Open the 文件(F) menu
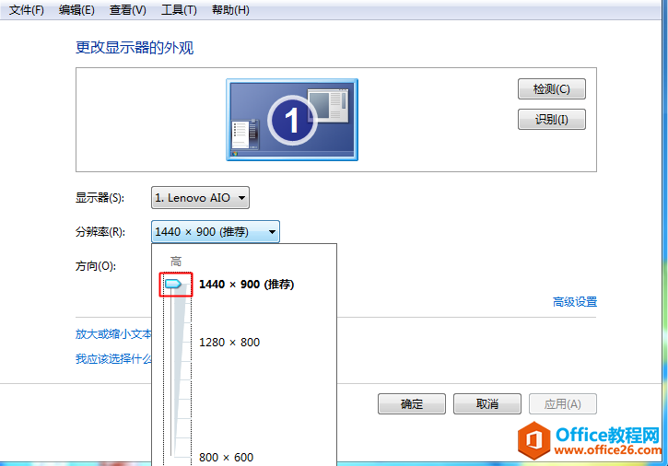The height and width of the screenshot is (466, 668). pos(27,10)
